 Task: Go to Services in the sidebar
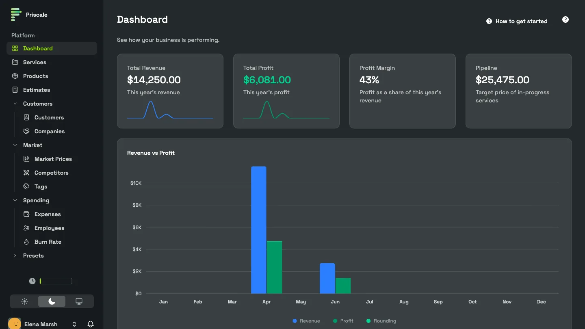pos(52,62)
